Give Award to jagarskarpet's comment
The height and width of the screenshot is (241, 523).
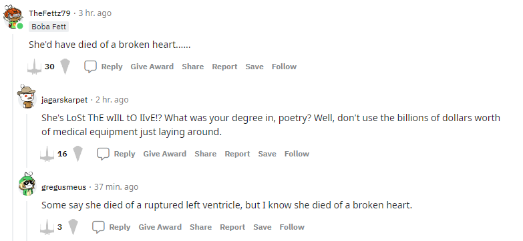(x=165, y=154)
